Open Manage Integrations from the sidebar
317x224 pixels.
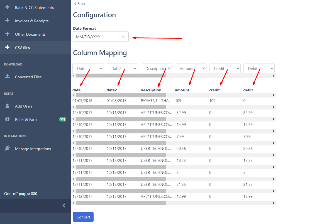coord(33,148)
